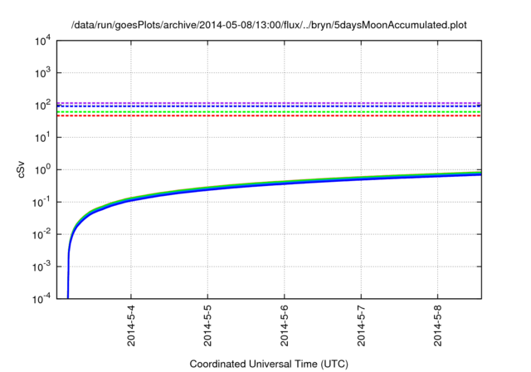Select the 10^-3 y-axis label
The image size is (531, 372).
pyautogui.click(x=41, y=267)
